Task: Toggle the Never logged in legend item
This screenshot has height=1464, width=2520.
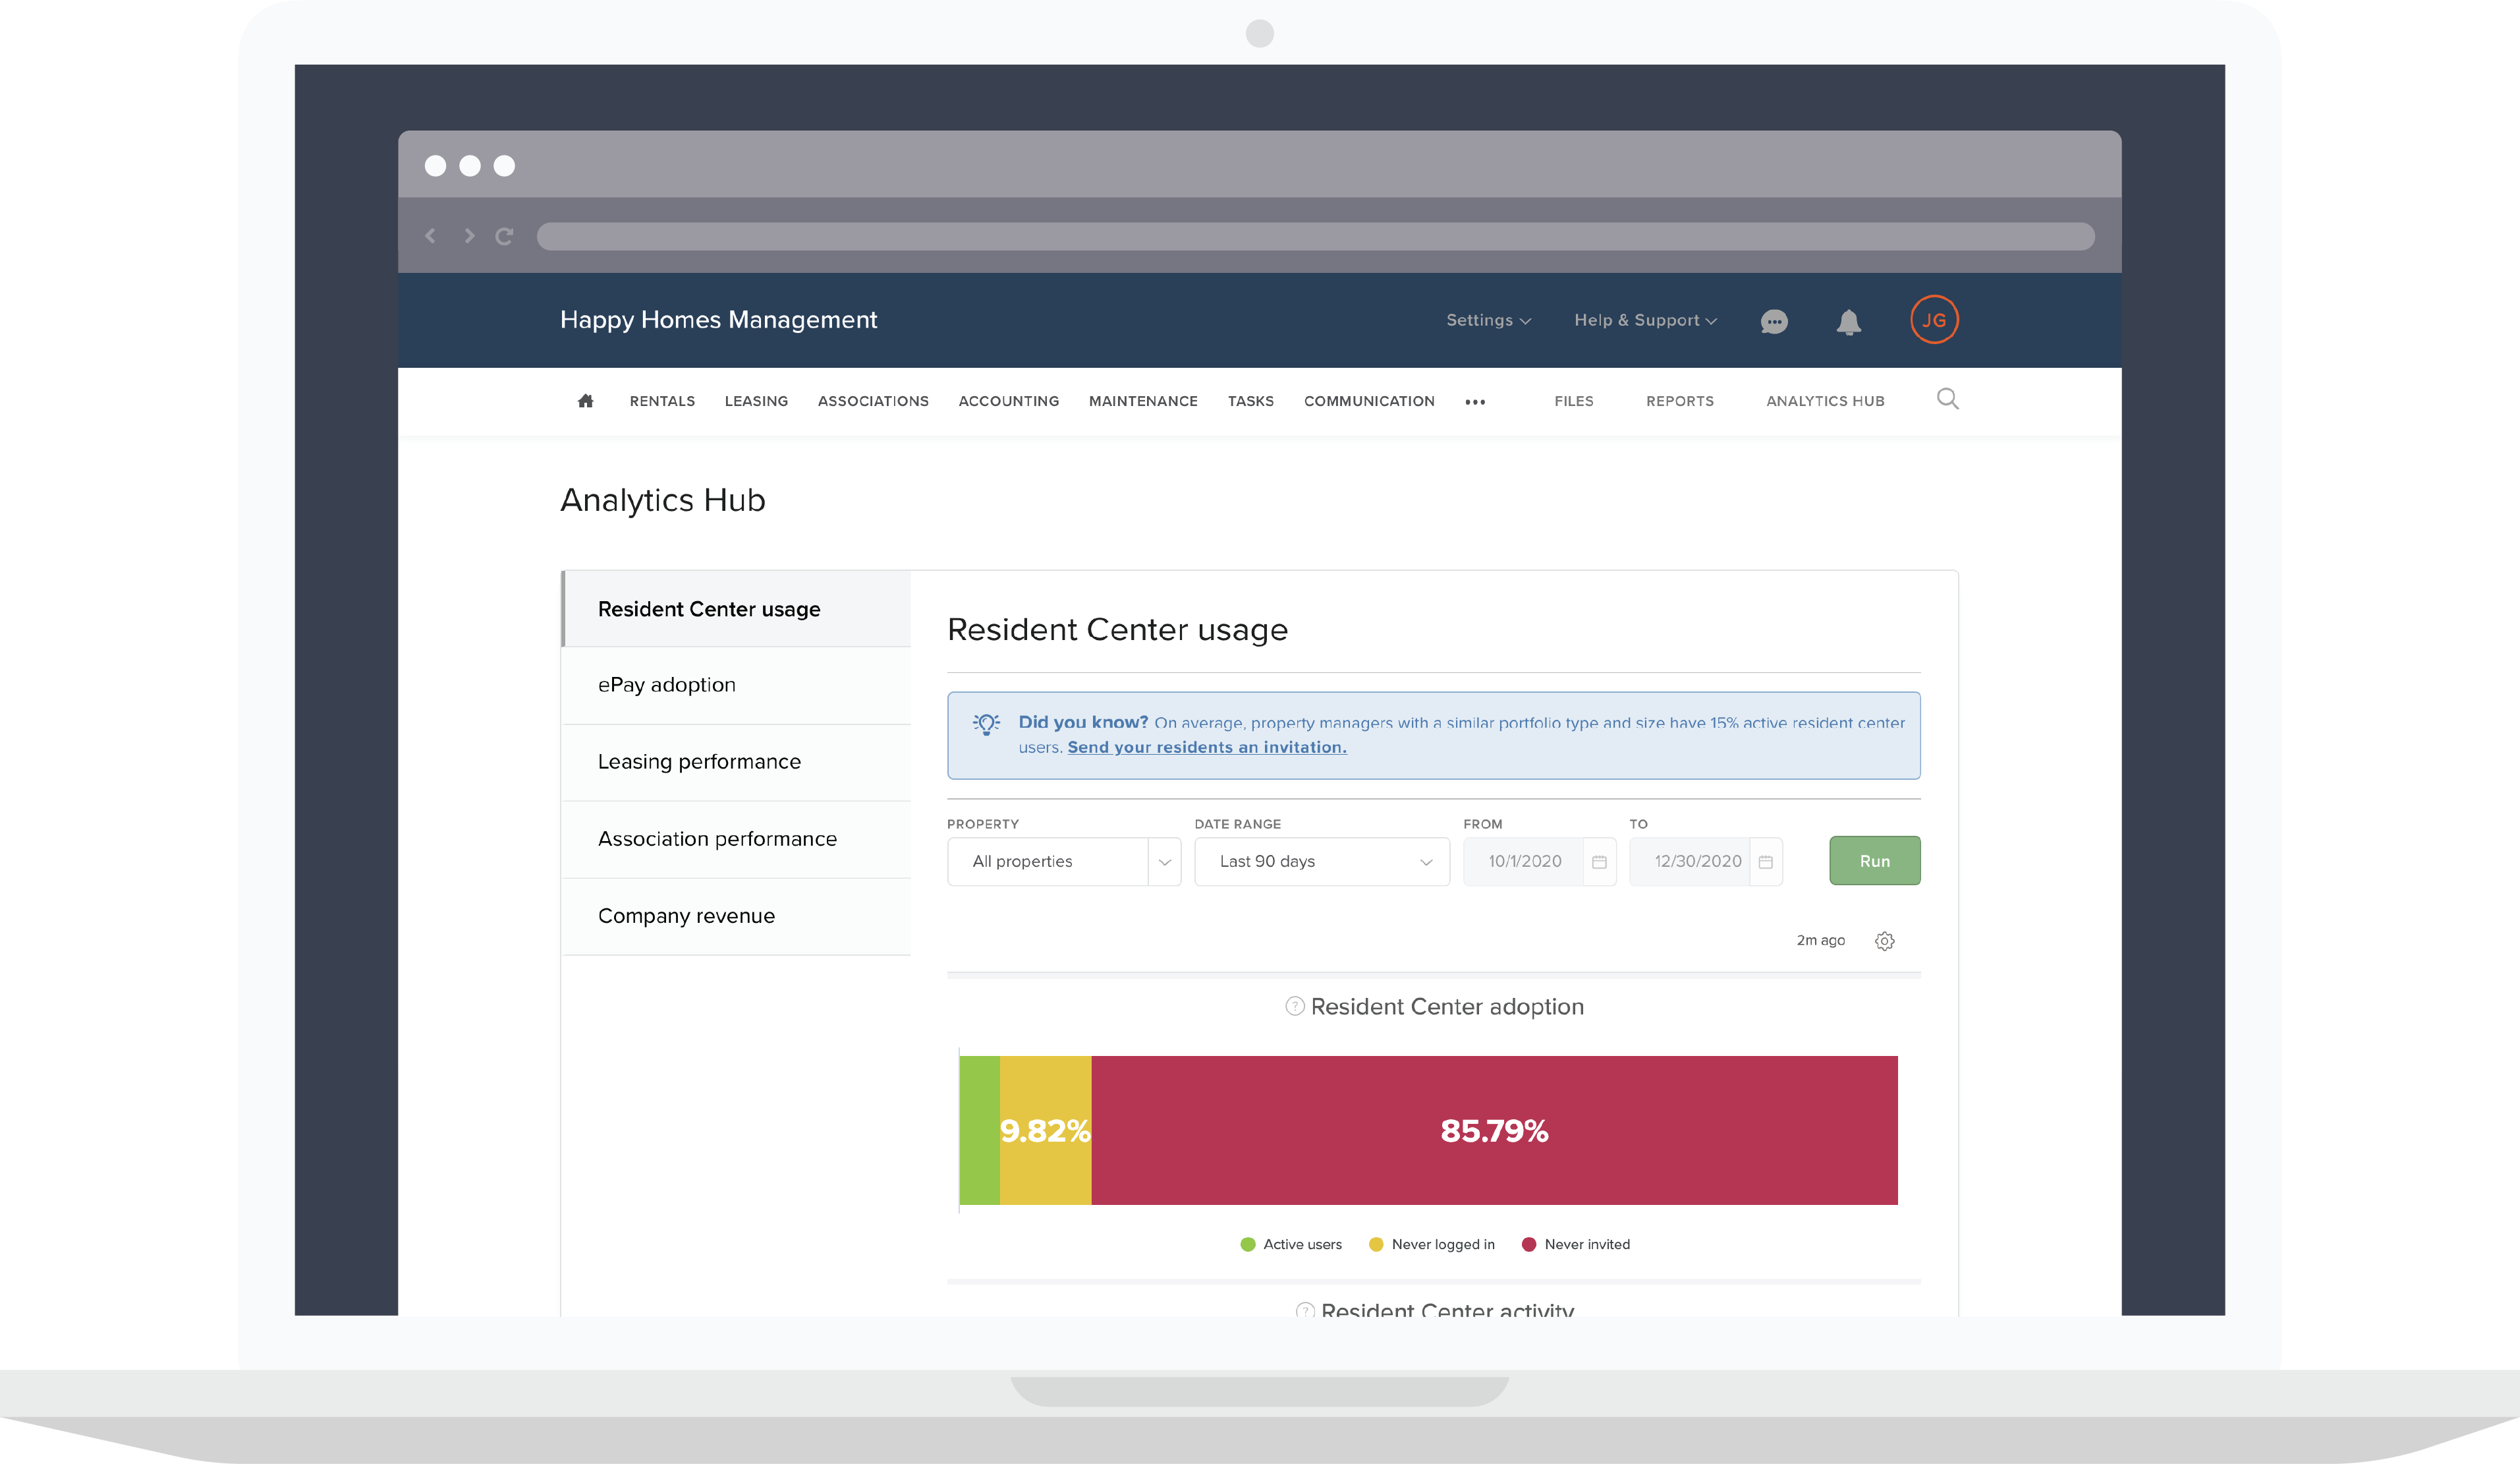Action: [1432, 1245]
